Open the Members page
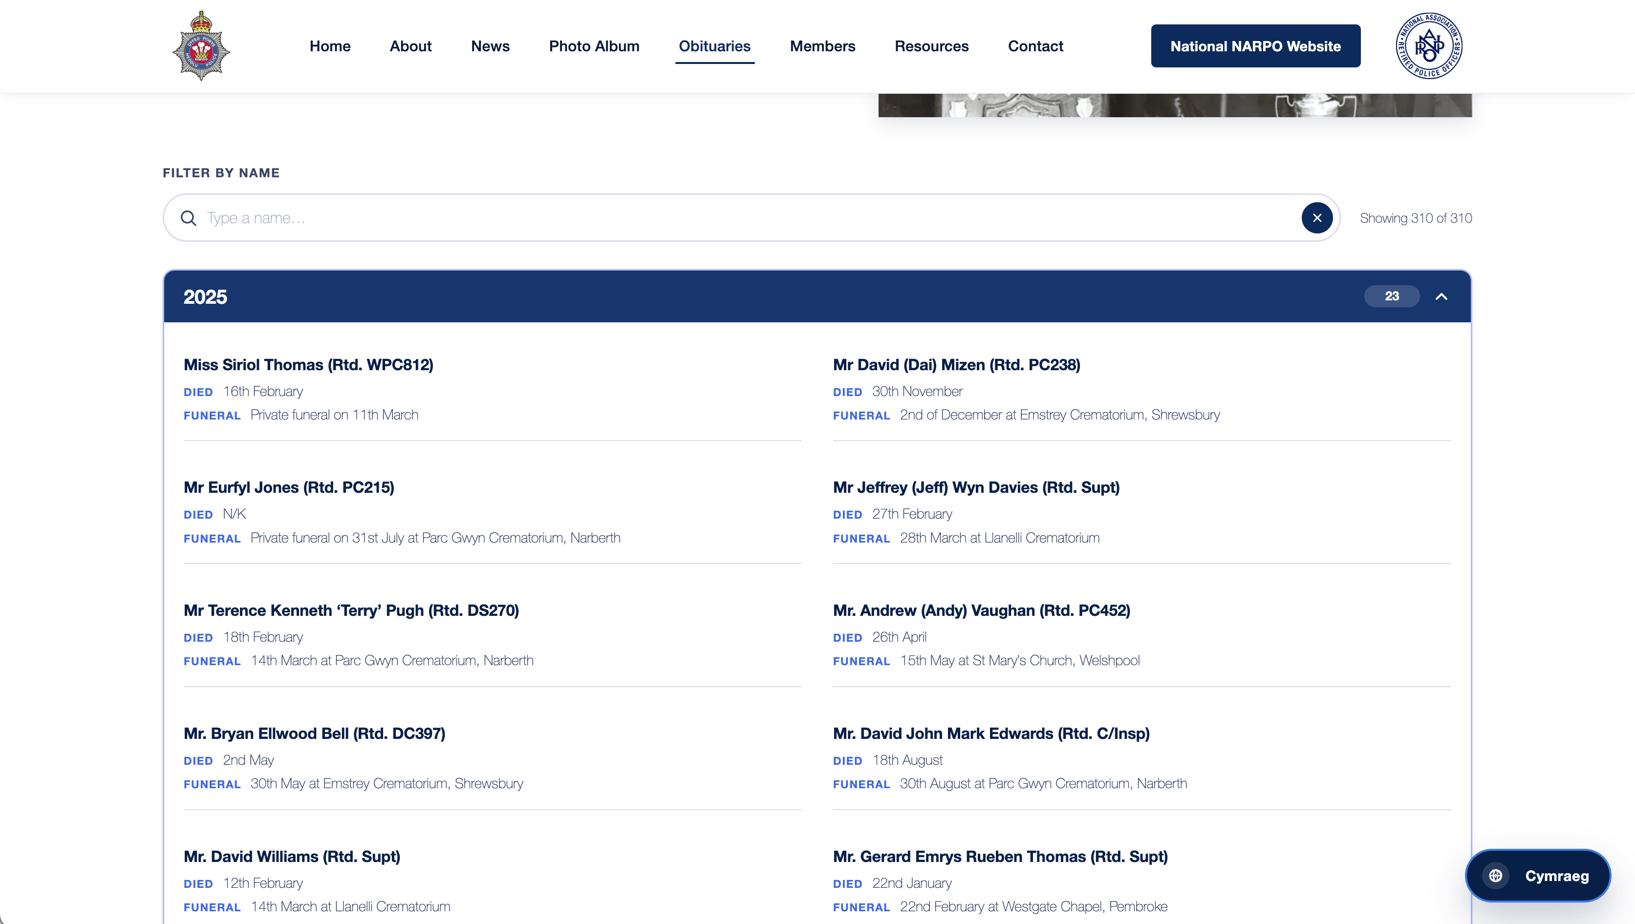1635x924 pixels. point(822,46)
